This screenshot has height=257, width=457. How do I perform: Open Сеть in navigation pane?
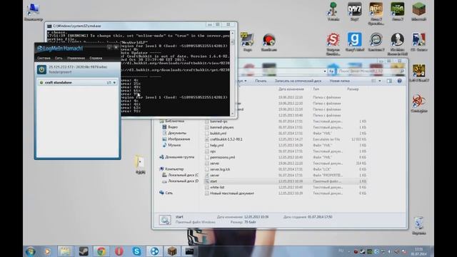pyautogui.click(x=169, y=193)
